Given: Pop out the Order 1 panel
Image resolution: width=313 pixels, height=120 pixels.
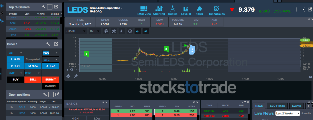Looking at the screenshot, I should 56,44.
